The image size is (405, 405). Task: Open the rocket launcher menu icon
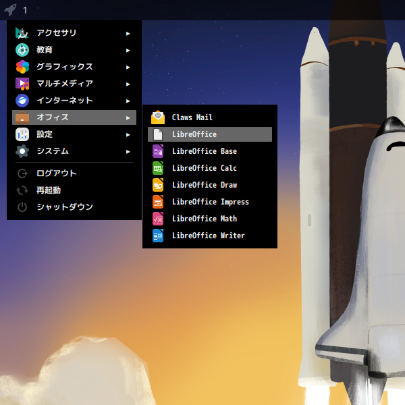10,10
